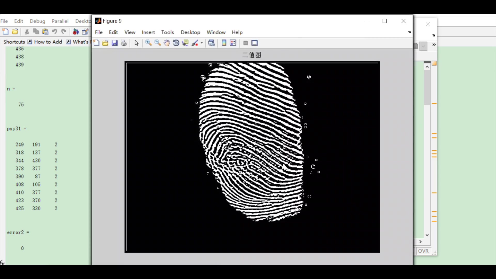Open the brush color dropdown arrow
This screenshot has height=279, width=496.
click(202, 43)
